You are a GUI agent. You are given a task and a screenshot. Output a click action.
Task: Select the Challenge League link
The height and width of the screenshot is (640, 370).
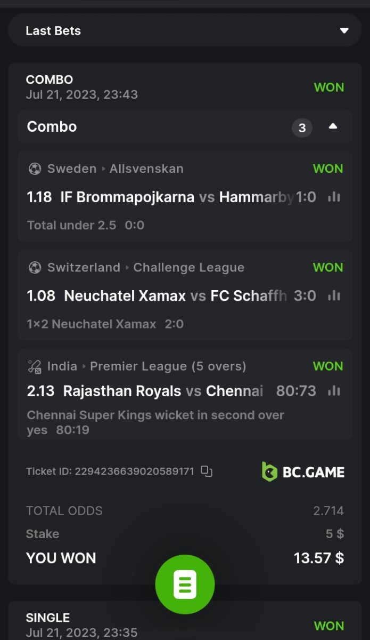click(x=188, y=268)
